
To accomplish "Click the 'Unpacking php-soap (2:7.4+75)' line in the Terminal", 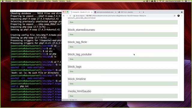I will [x=30, y=27].
